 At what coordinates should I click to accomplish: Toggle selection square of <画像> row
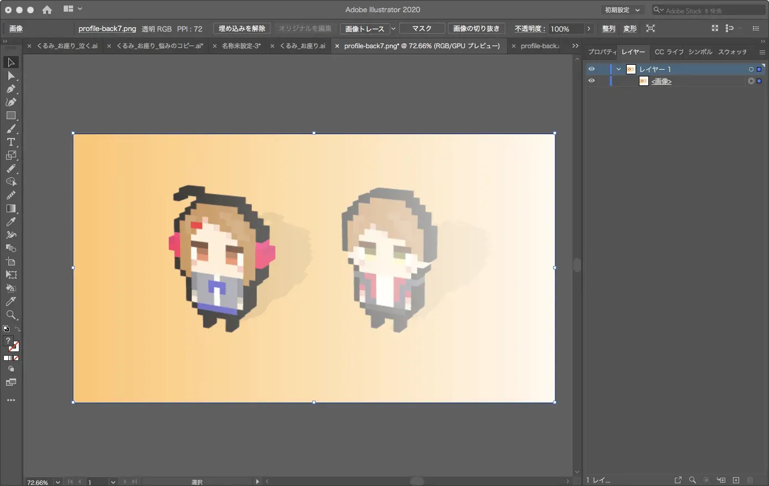[759, 81]
